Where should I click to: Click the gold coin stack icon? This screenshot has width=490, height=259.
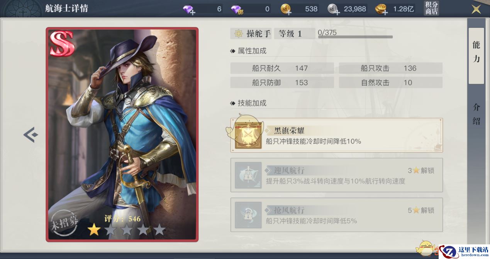point(382,9)
